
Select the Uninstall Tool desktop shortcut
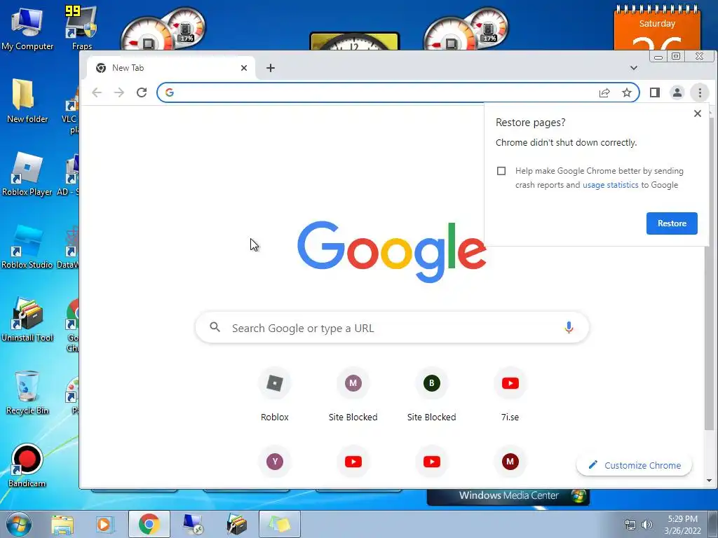(27, 319)
